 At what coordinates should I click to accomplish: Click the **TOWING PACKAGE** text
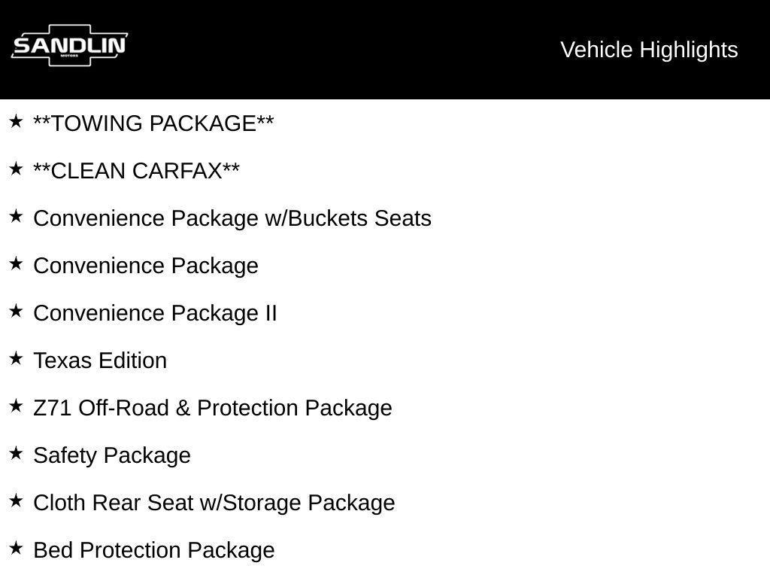tap(153, 123)
